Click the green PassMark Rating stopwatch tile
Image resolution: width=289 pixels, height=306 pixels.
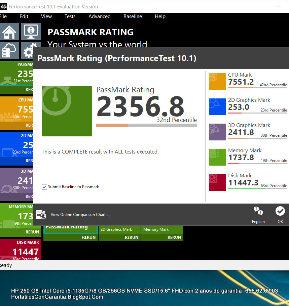[x=67, y=111]
